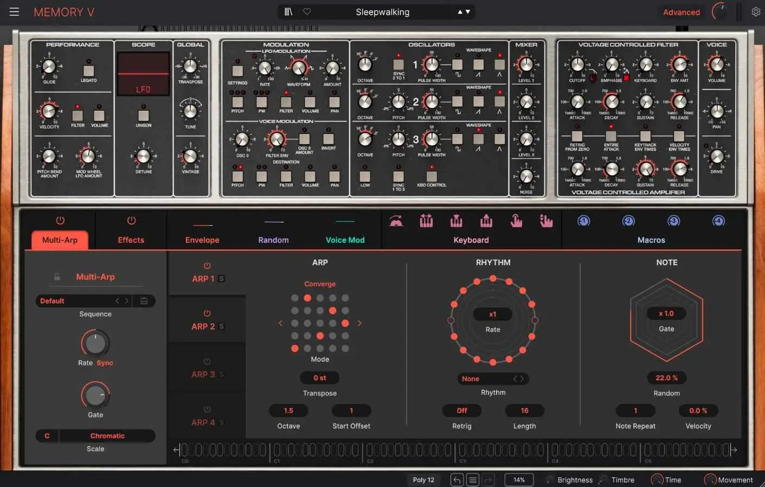Select Macro 3 icon

coord(673,221)
